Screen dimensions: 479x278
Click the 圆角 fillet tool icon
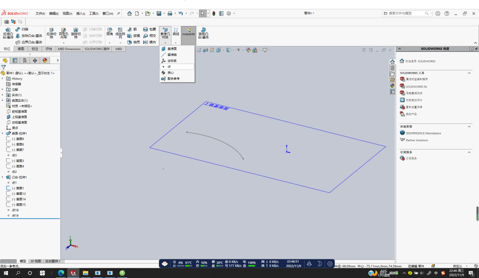pyautogui.click(x=109, y=32)
